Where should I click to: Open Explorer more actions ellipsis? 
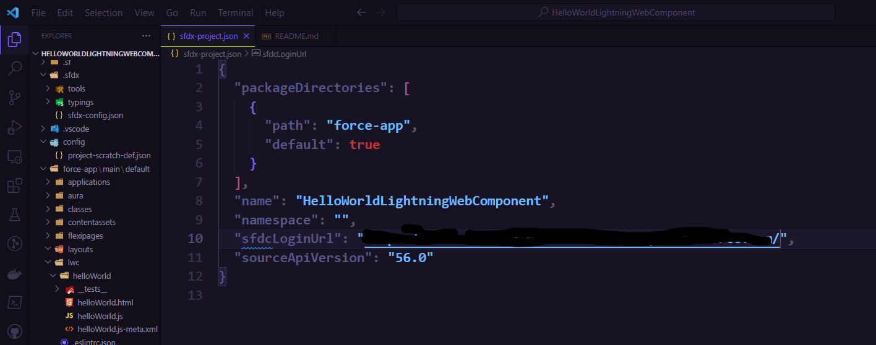(x=146, y=36)
